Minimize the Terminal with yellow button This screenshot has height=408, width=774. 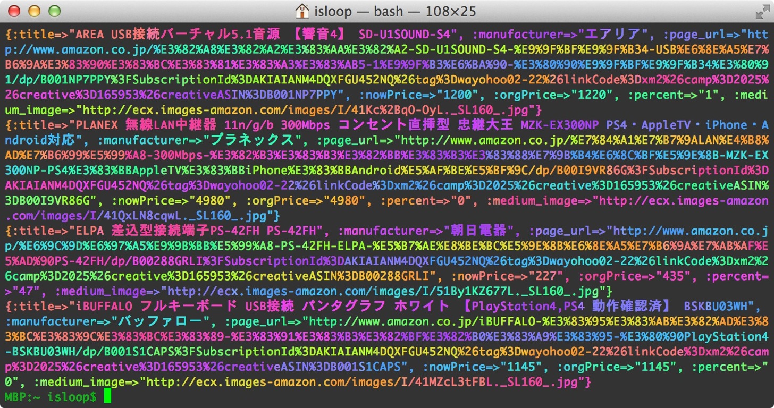(34, 11)
